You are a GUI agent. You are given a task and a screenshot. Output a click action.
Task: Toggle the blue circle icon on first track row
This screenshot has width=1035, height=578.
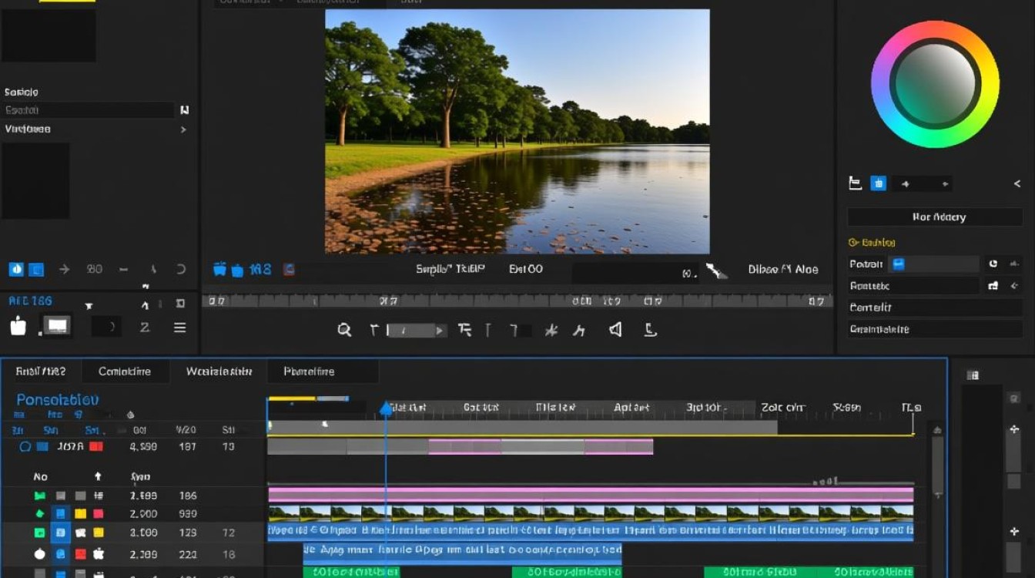coord(25,446)
